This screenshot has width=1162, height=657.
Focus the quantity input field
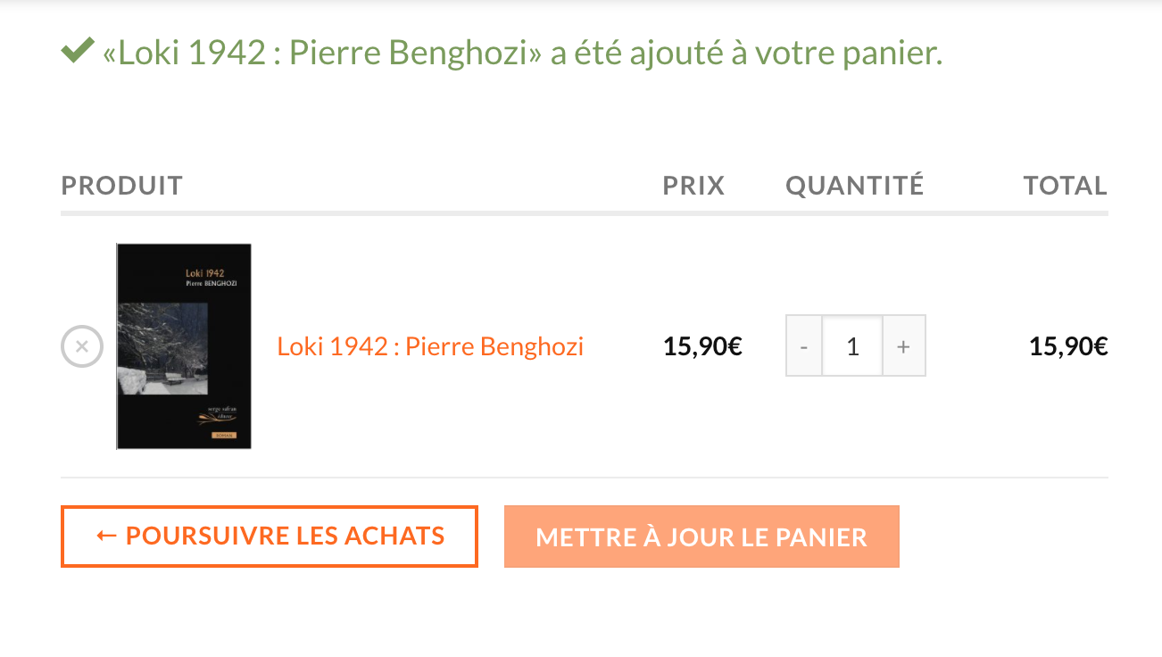[x=852, y=346]
